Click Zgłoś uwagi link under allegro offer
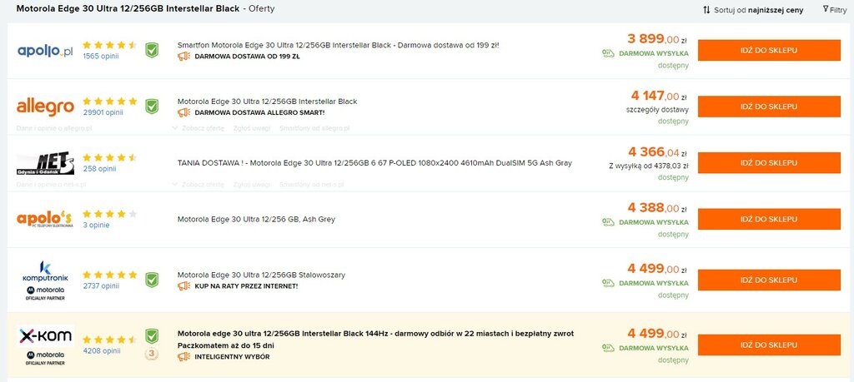 [252, 128]
